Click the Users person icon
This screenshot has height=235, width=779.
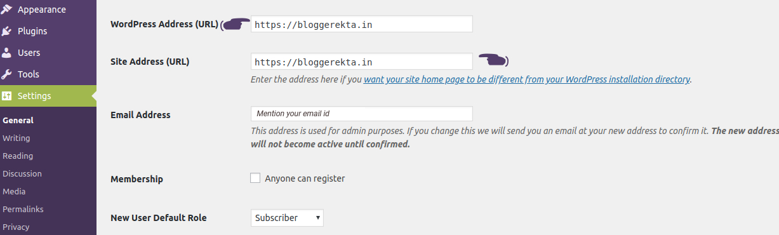6,53
